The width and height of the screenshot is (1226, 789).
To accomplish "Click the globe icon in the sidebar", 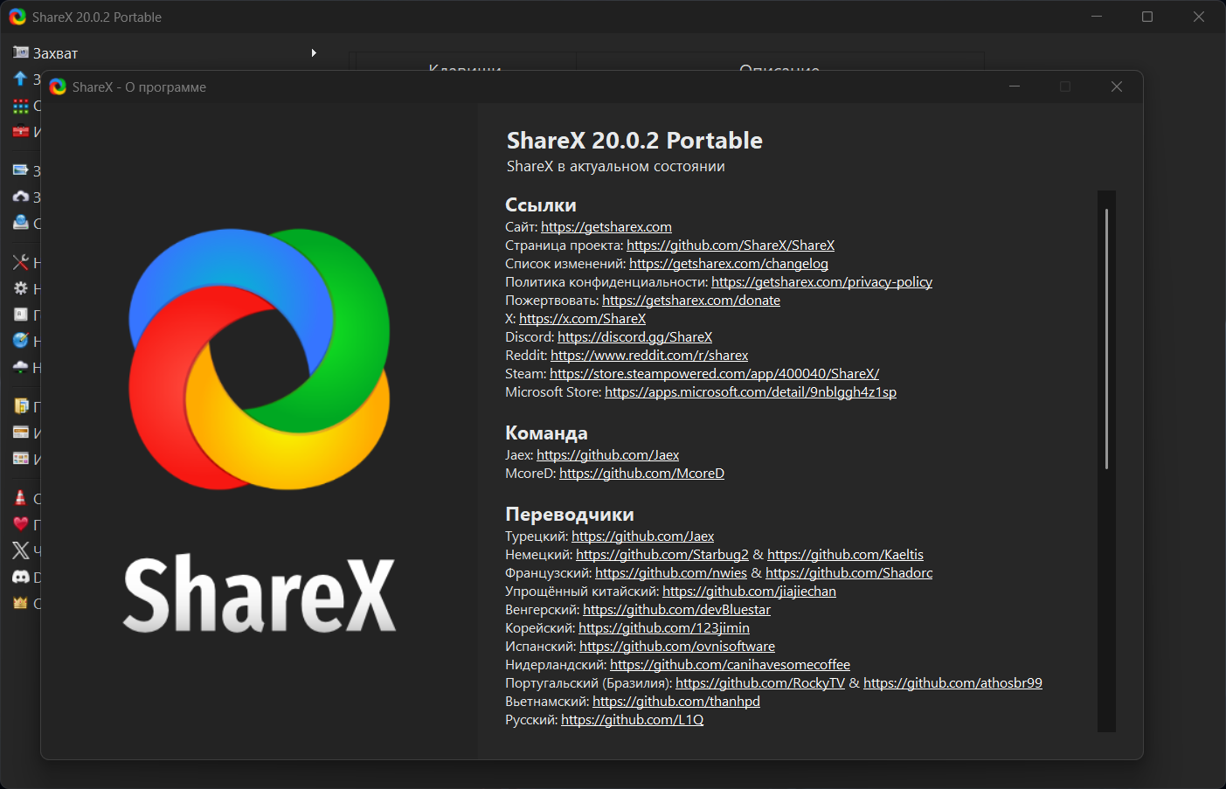I will click(21, 341).
